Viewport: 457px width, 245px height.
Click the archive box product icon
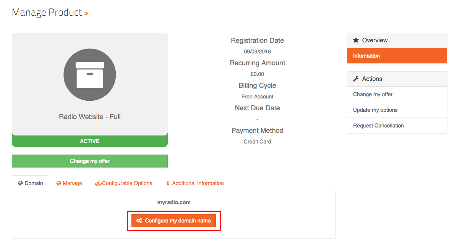pos(90,75)
